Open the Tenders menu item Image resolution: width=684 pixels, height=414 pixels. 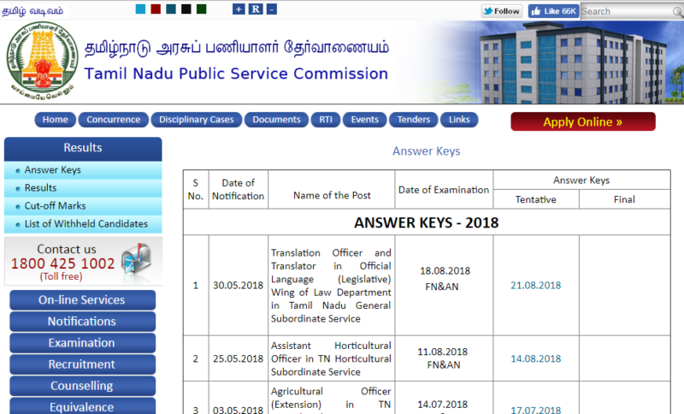click(414, 120)
